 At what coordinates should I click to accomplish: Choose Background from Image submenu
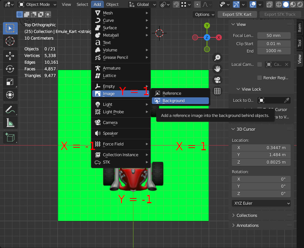point(180,101)
